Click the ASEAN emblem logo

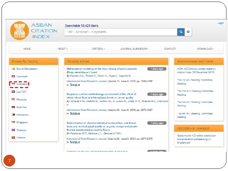[20, 31]
